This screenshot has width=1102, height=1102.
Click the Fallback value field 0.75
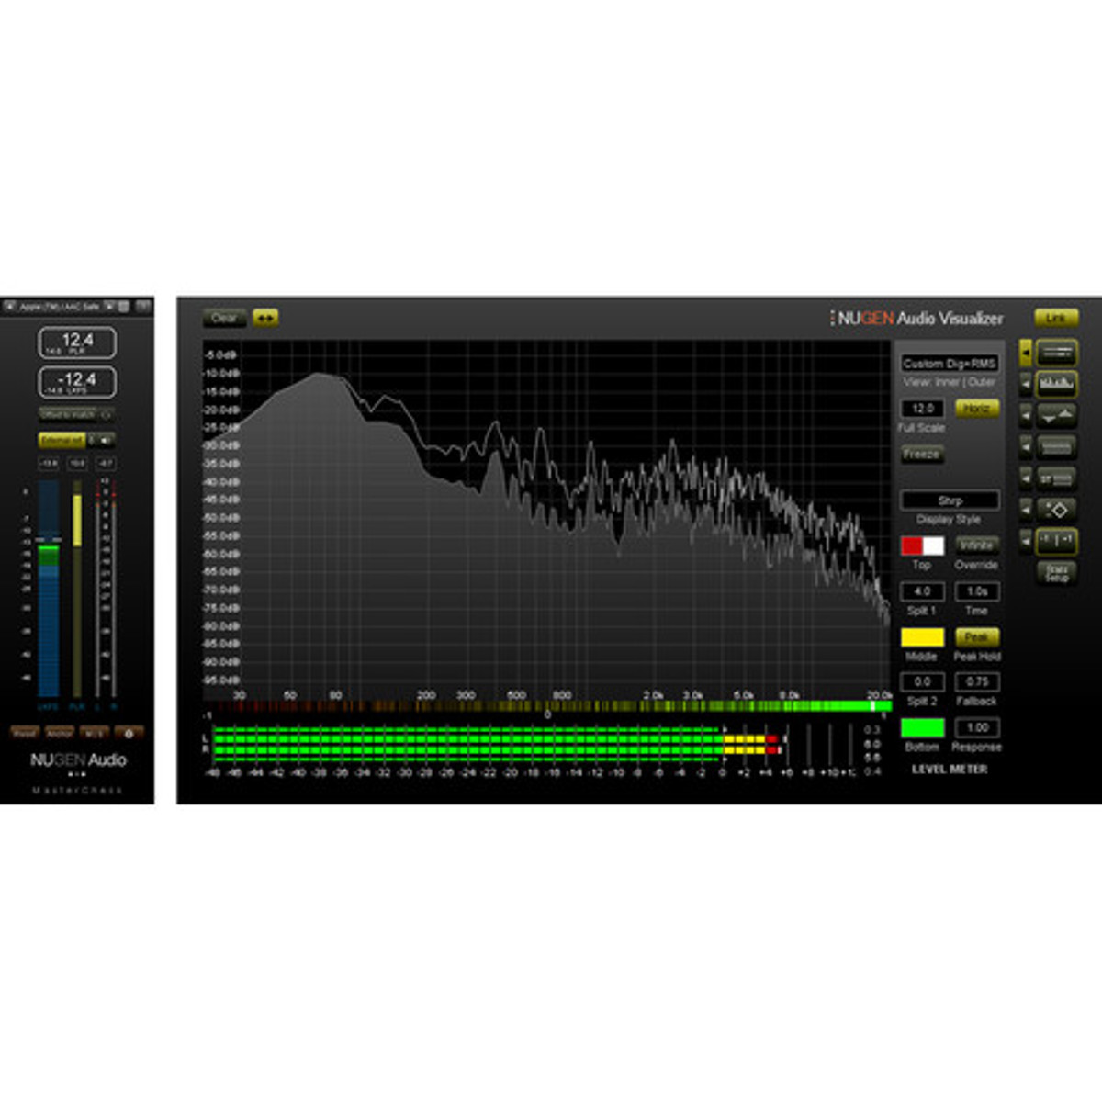coord(976,681)
